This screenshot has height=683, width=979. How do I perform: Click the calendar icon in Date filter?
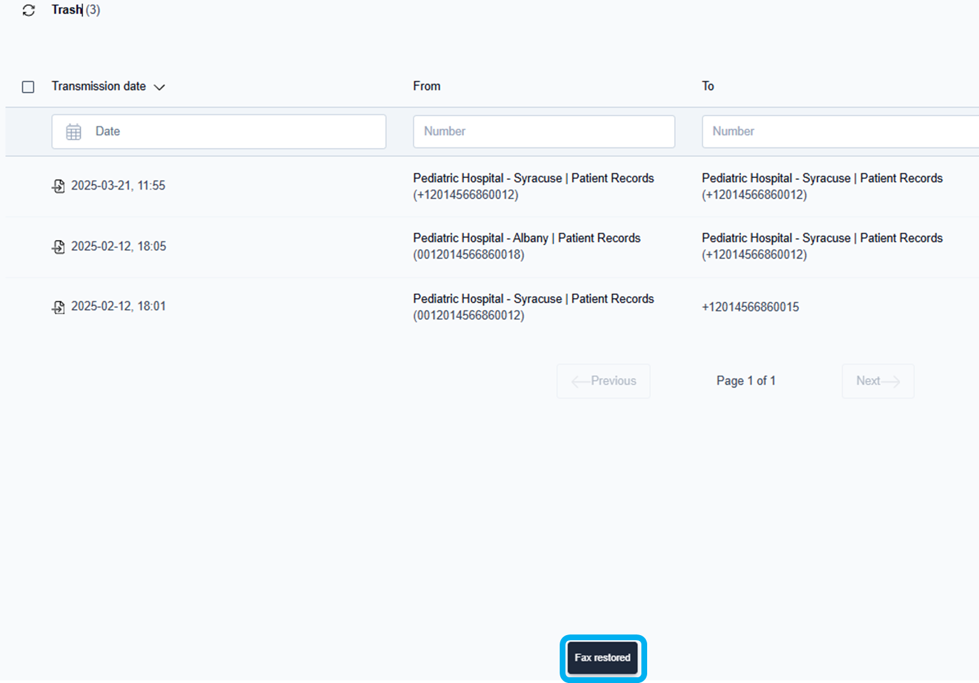(x=74, y=131)
